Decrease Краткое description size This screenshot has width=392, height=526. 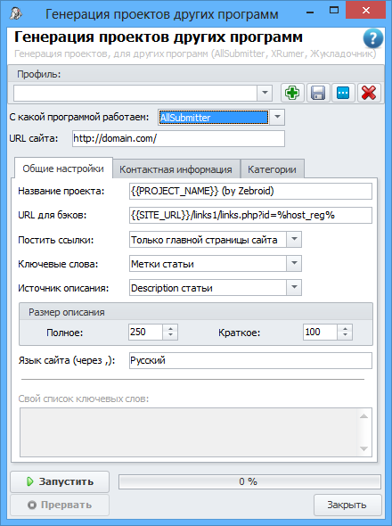(x=345, y=336)
